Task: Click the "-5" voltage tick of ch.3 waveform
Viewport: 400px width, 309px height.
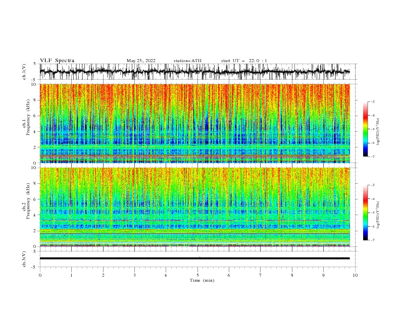Action: click(x=34, y=267)
